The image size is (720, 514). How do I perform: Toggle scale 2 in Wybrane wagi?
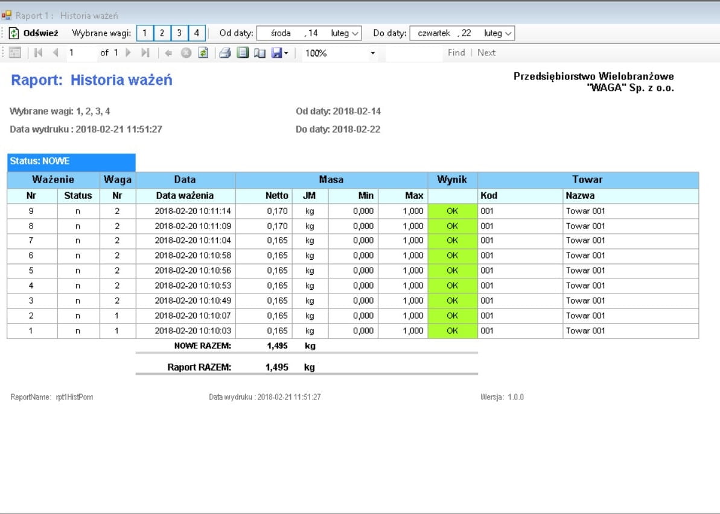162,33
